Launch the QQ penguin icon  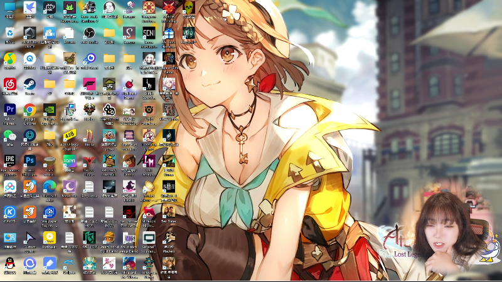point(9,263)
